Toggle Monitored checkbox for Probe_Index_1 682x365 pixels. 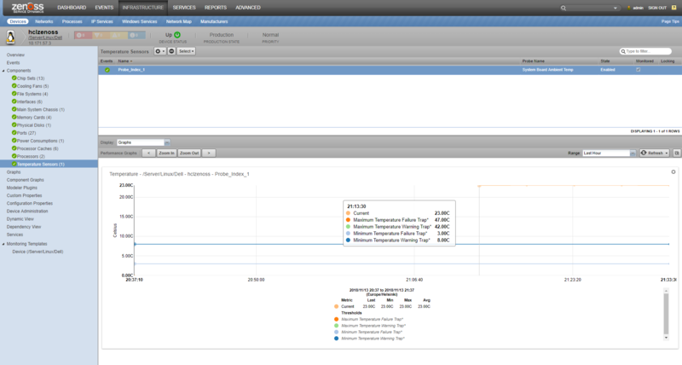click(x=638, y=70)
